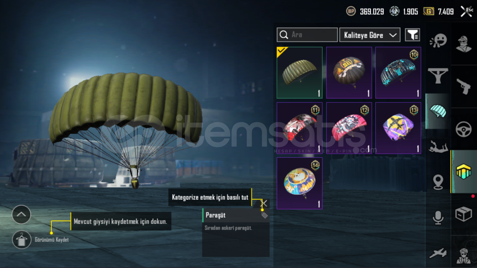477x268 pixels.
Task: Open the map pin category icon
Action: [x=438, y=182]
